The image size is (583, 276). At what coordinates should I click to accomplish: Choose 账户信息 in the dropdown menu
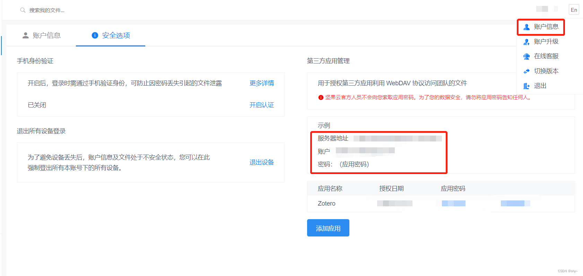point(541,27)
